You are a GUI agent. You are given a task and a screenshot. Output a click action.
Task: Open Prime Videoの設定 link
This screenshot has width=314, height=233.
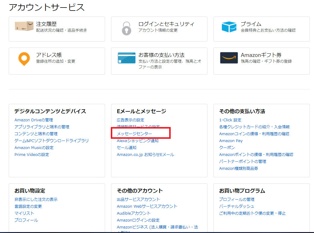[32, 154]
